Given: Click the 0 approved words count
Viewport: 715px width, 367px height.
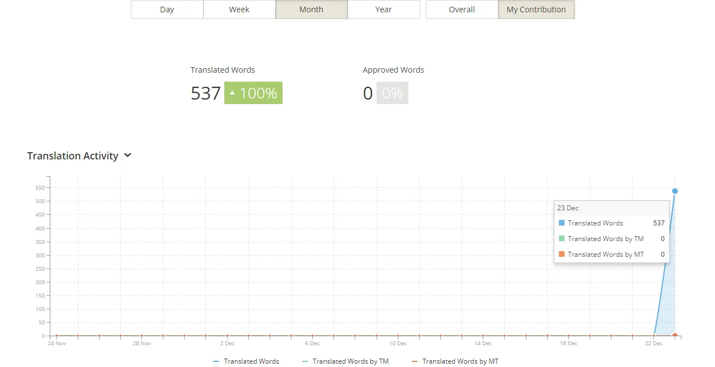Looking at the screenshot, I should point(368,93).
